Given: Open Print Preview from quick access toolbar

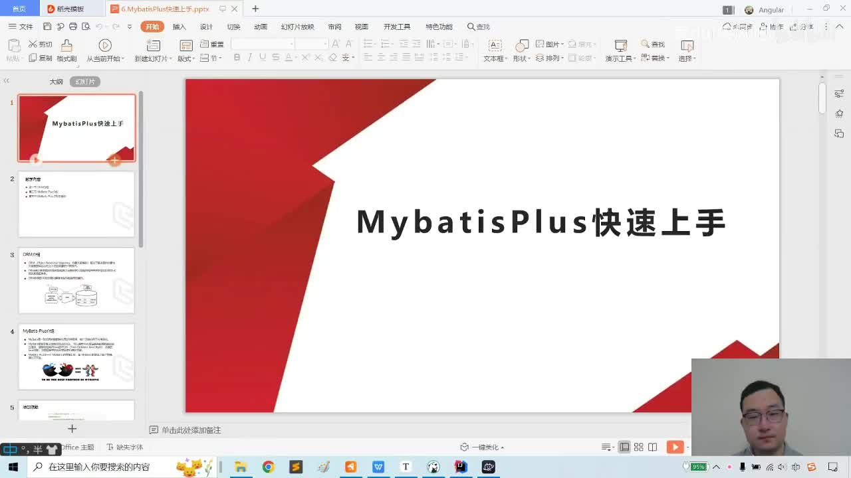Looking at the screenshot, I should click(86, 27).
